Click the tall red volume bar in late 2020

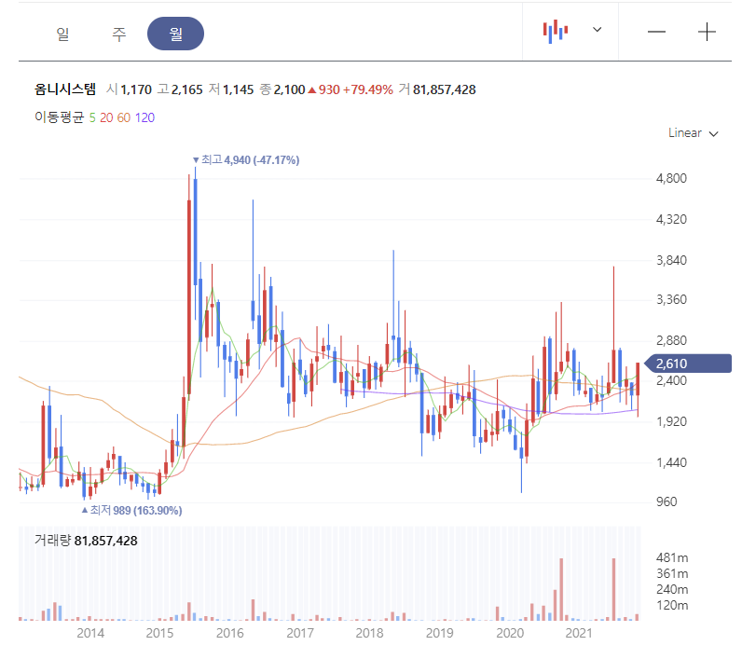561,589
